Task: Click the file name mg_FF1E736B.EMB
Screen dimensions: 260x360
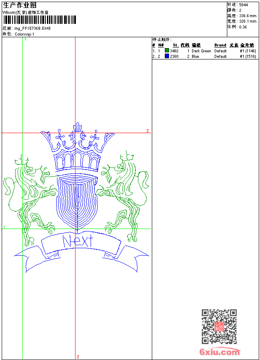Action: 32,28
